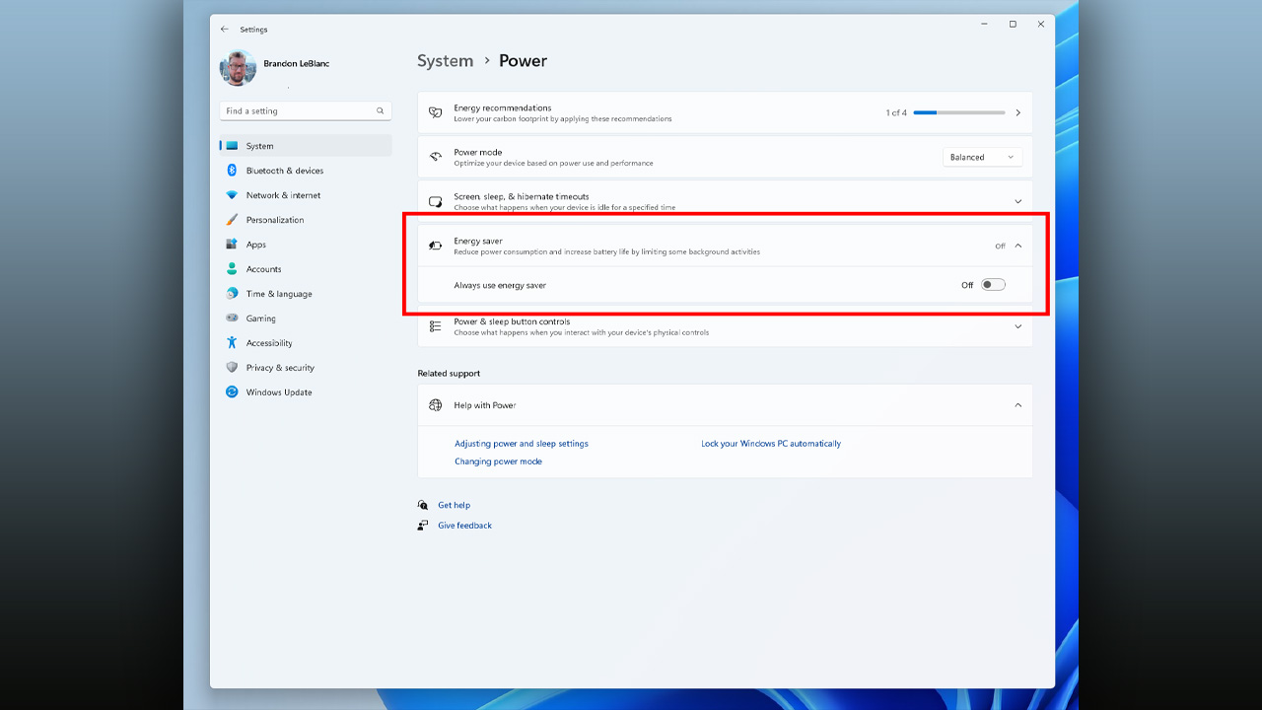Click the System monitor icon in sidebar

(x=232, y=146)
